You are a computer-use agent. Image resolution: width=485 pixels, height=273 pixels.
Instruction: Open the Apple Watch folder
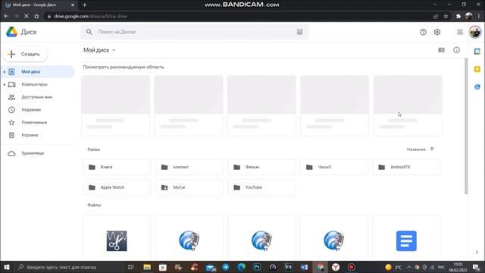tap(117, 187)
